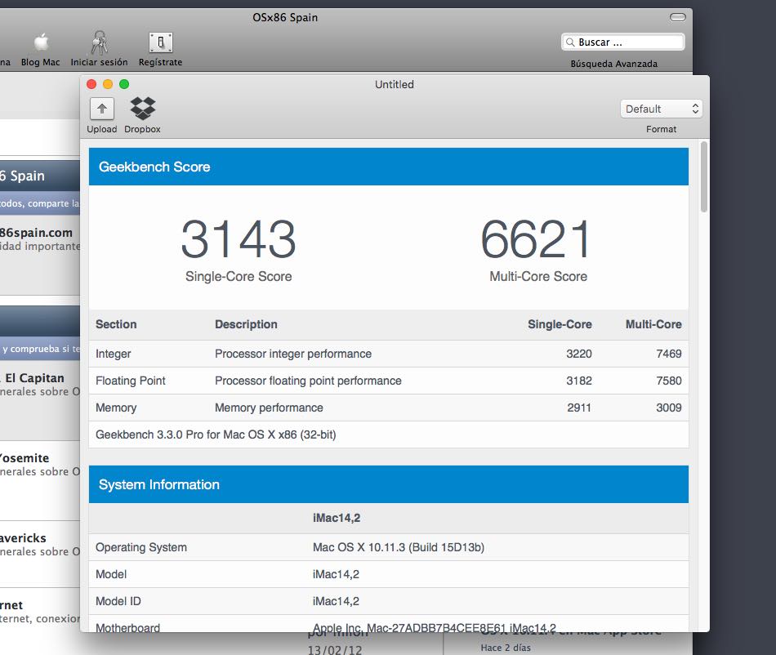The width and height of the screenshot is (776, 655).
Task: Open the Default format dropdown
Action: point(661,109)
